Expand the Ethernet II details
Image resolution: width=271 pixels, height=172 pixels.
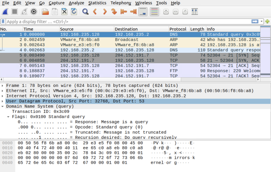pyautogui.click(x=2, y=91)
